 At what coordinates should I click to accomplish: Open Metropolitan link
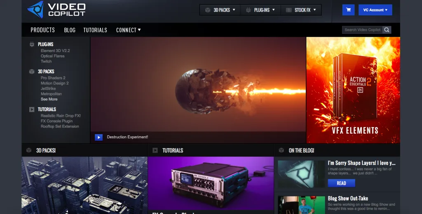pyautogui.click(x=51, y=94)
